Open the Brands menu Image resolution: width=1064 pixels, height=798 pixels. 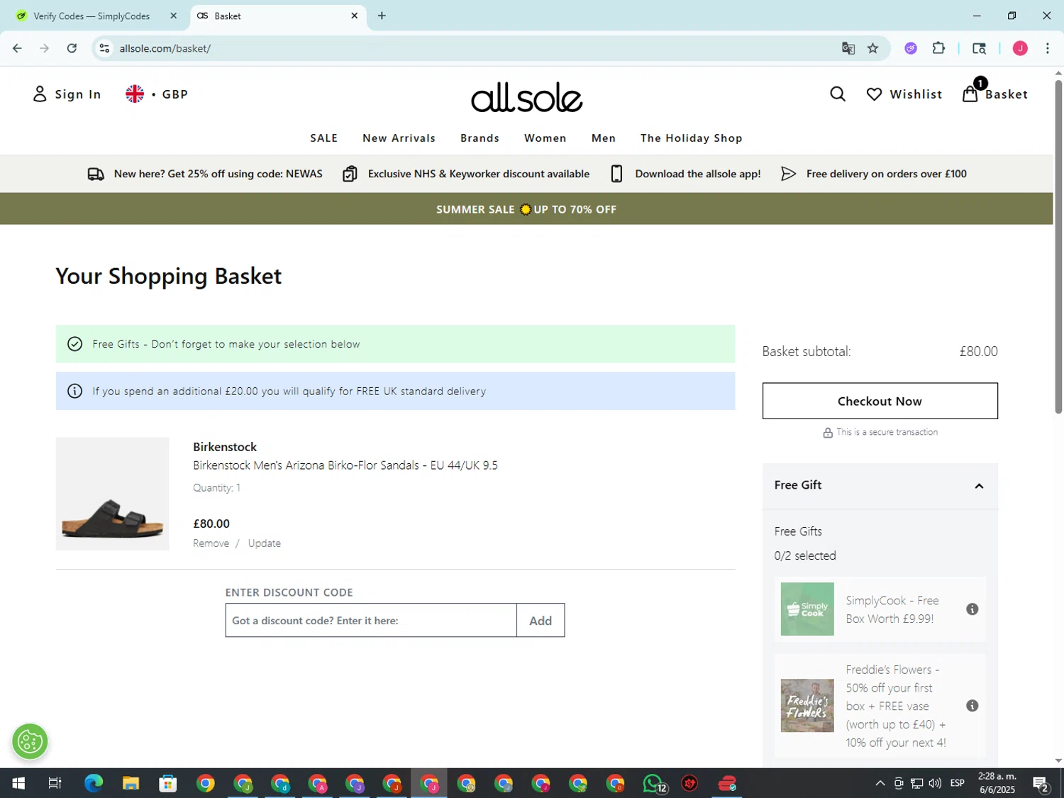[480, 138]
